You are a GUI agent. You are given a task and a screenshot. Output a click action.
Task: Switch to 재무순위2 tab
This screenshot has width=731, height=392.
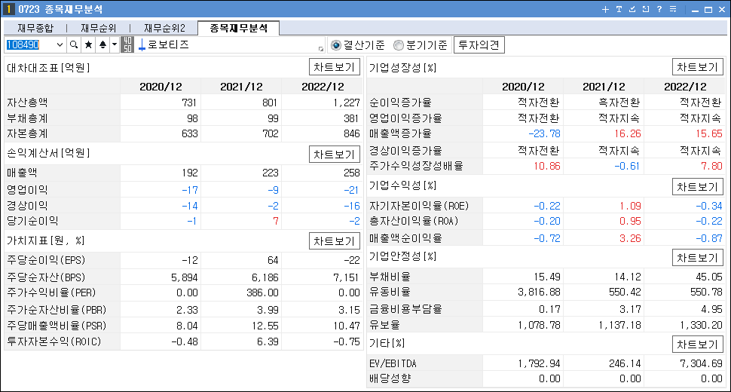point(164,29)
